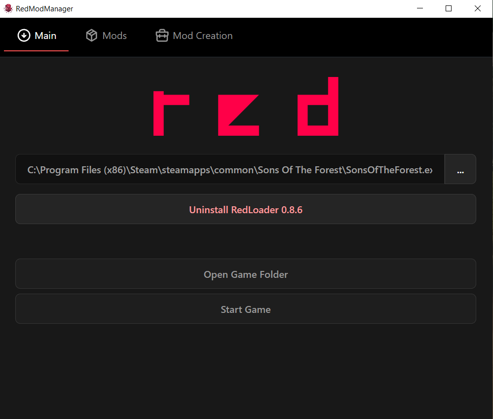493x419 pixels.
Task: Click Open Game Folder
Action: point(246,274)
